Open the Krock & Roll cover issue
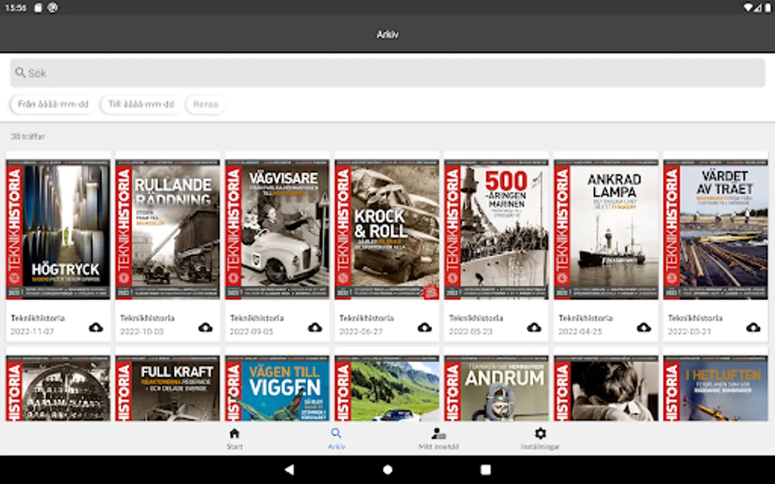 387,230
